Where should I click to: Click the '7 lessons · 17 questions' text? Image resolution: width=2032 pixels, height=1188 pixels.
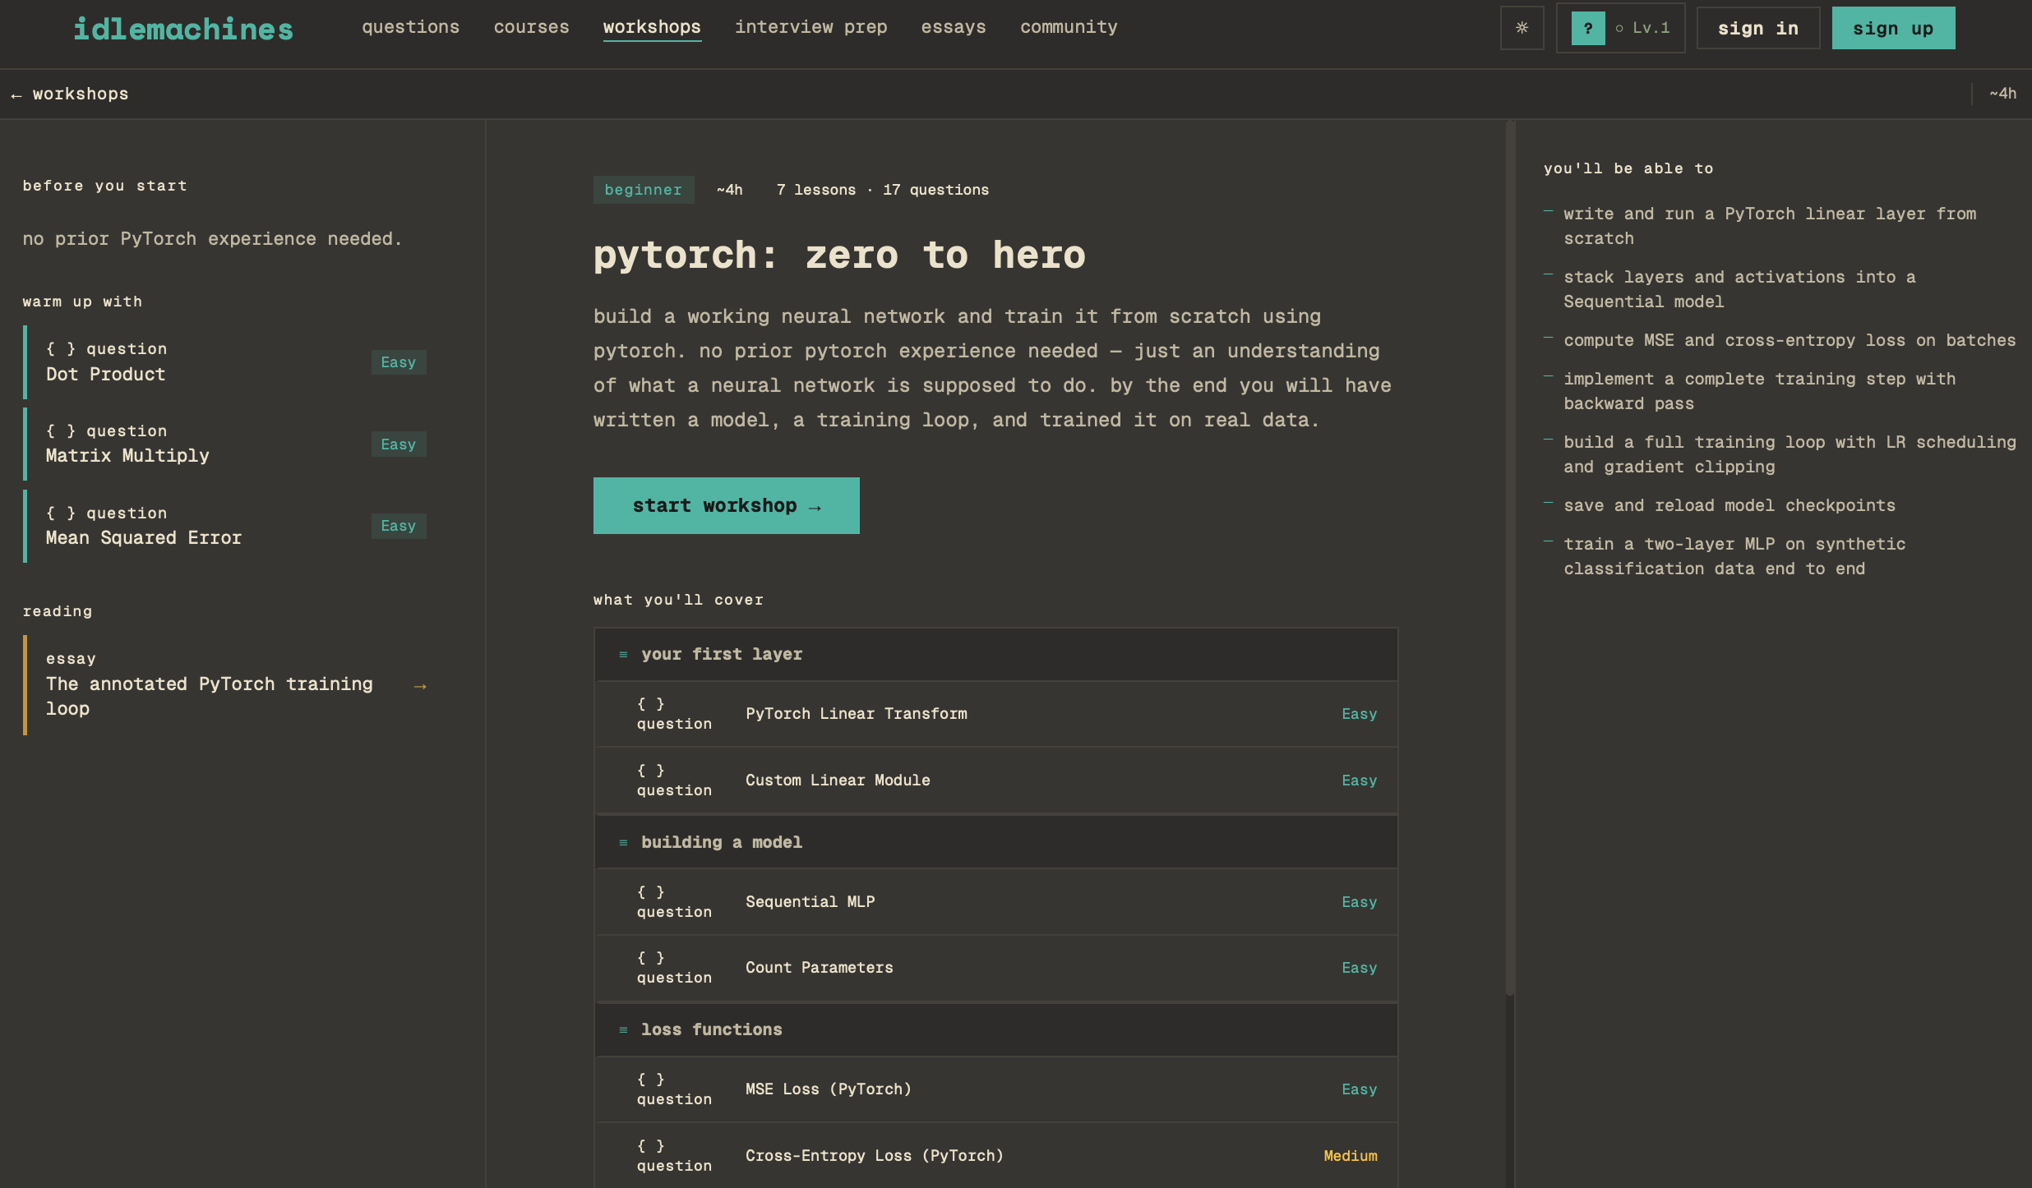883,190
